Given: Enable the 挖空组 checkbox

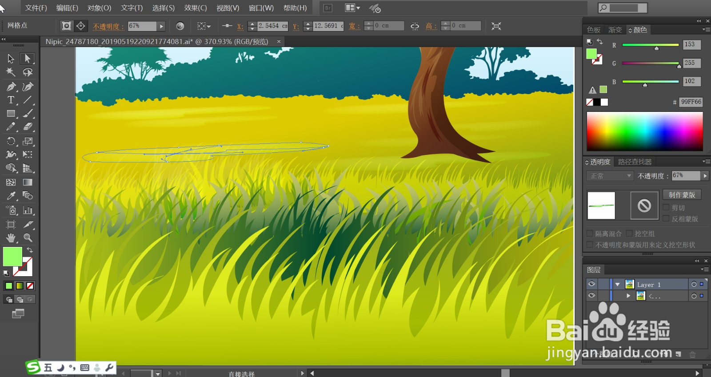Looking at the screenshot, I should click(x=629, y=234).
